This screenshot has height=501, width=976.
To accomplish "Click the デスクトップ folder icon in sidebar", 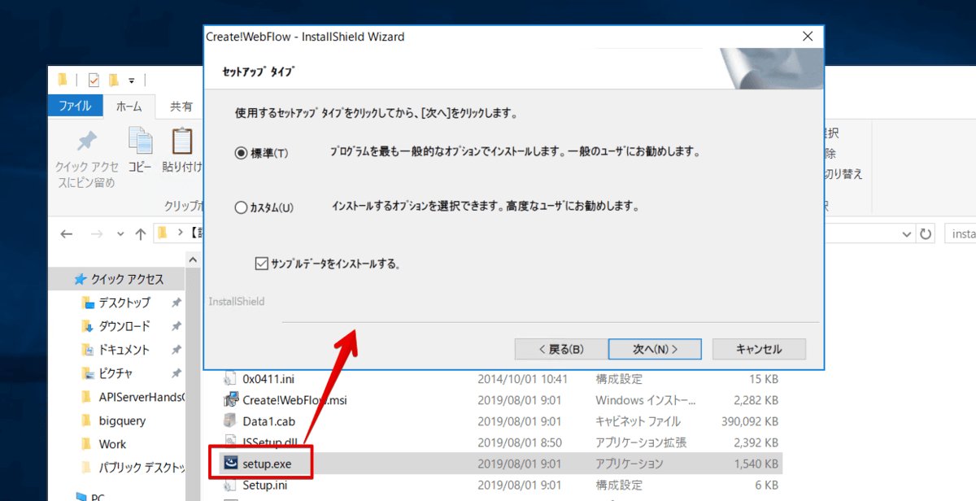I will click(88, 303).
